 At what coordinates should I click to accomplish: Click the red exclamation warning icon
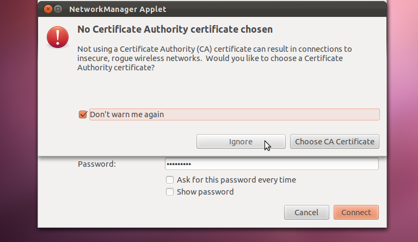coord(58,37)
